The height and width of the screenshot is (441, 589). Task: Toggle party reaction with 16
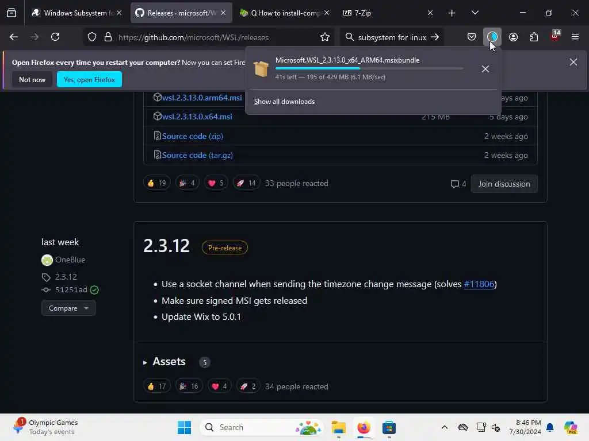[189, 386]
